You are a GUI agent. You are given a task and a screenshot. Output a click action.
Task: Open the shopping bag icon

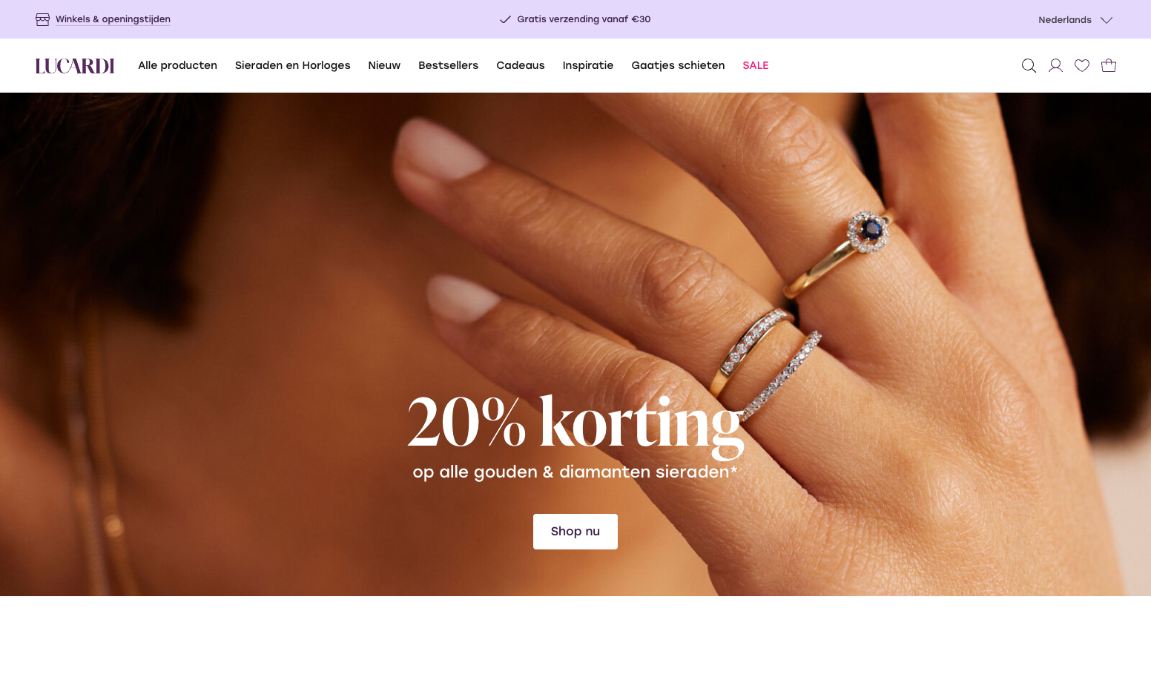[x=1109, y=65]
